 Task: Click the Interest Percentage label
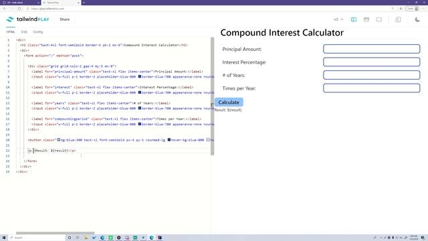244,62
